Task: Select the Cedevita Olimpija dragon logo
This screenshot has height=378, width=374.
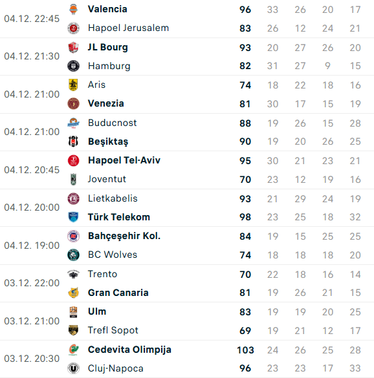Action: 73,350
